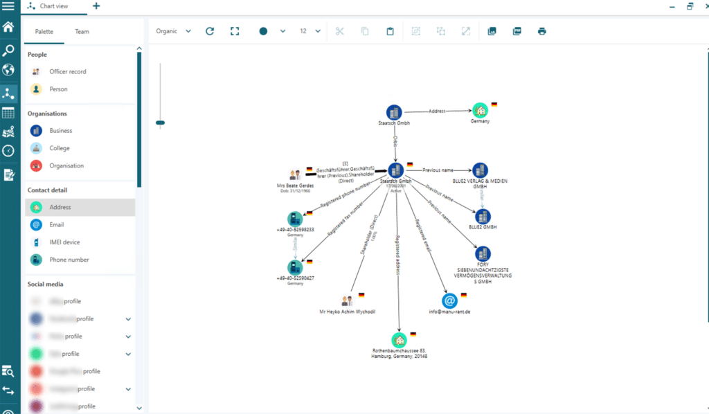Click the transfer arrows icon in sidebar

tap(8, 390)
